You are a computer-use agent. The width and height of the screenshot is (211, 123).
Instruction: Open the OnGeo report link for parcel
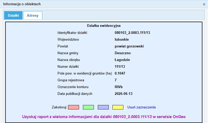click(x=104, y=116)
